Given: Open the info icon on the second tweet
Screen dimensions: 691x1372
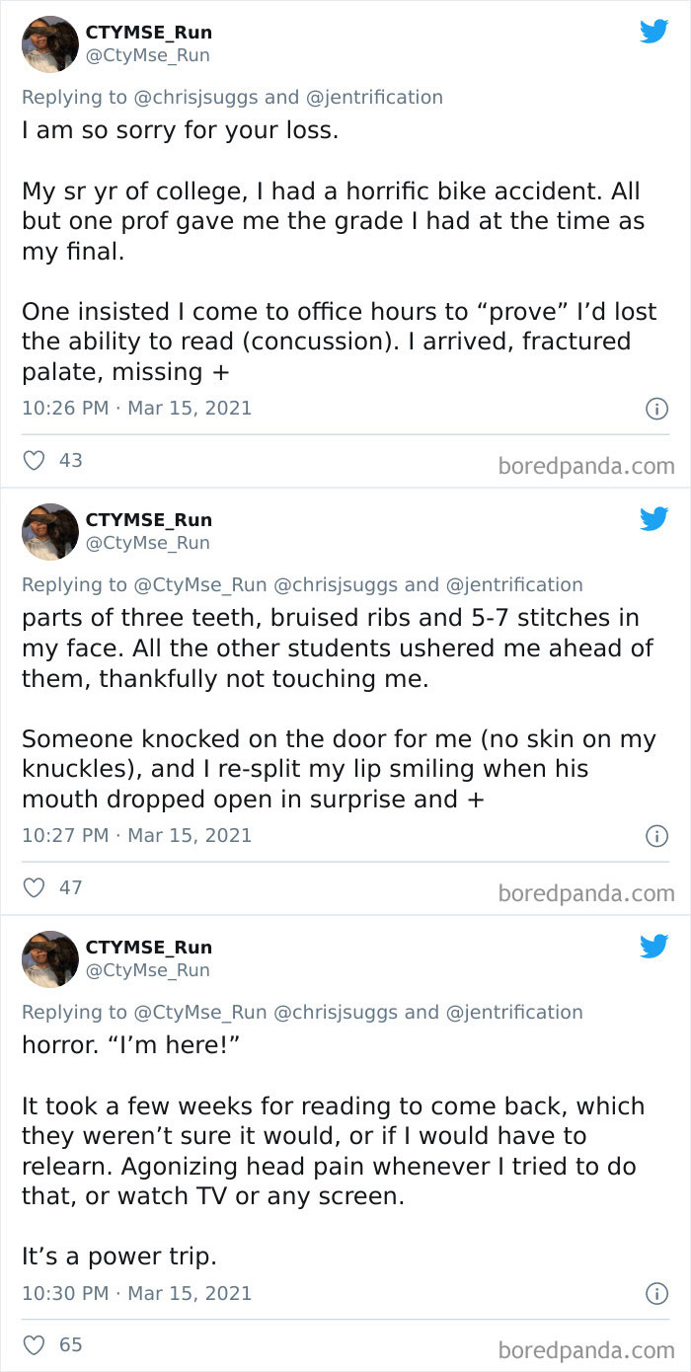Looking at the screenshot, I should pyautogui.click(x=656, y=836).
